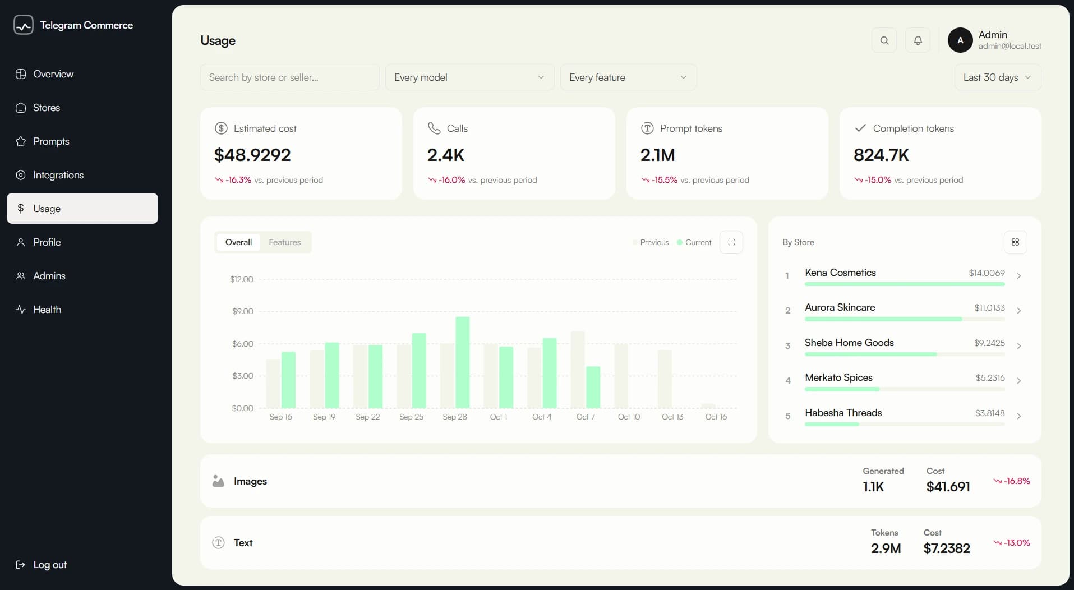Click the Telegram Commerce logo icon
Viewport: 1074px width, 590px height.
pos(24,25)
